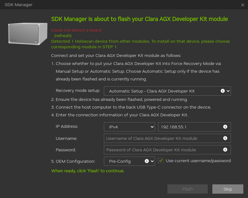Viewport: 248px width, 198px height.
Task: Expand the IPv4 address type dropdown
Action: click(x=129, y=127)
